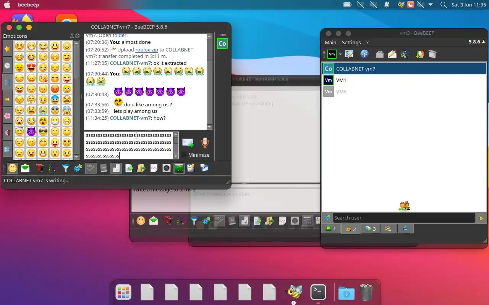The height and width of the screenshot is (305, 489).
Task: Select the recent clock emoticon tab
Action: click(7, 66)
